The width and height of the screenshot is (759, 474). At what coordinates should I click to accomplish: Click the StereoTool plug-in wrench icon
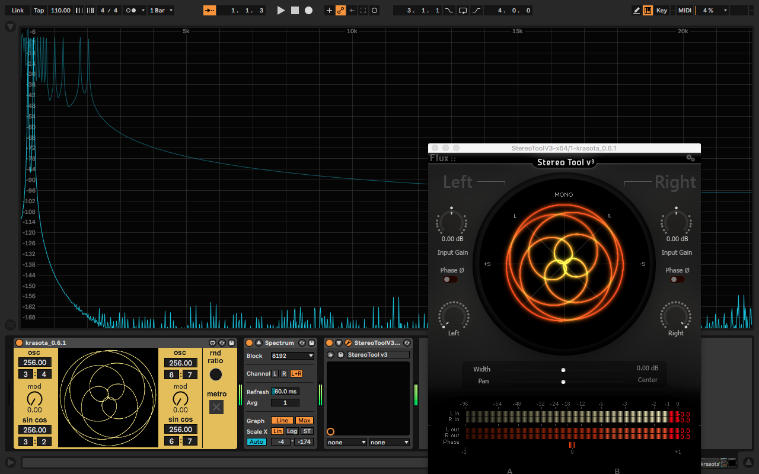[x=348, y=343]
